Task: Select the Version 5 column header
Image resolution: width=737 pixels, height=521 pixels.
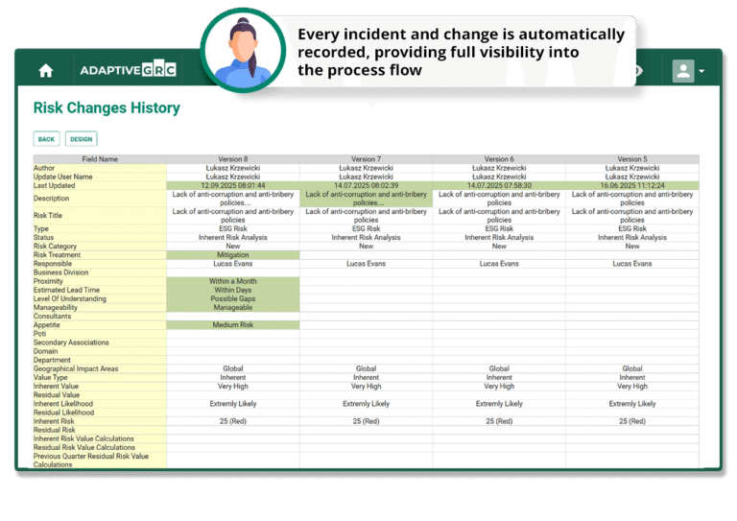Action: (632, 159)
